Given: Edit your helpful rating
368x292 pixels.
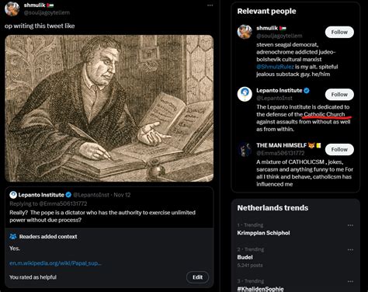Looking at the screenshot, I should coord(197,277).
